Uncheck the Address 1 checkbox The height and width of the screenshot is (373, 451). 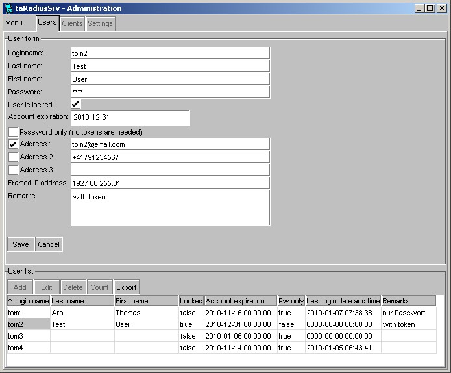tap(13, 144)
